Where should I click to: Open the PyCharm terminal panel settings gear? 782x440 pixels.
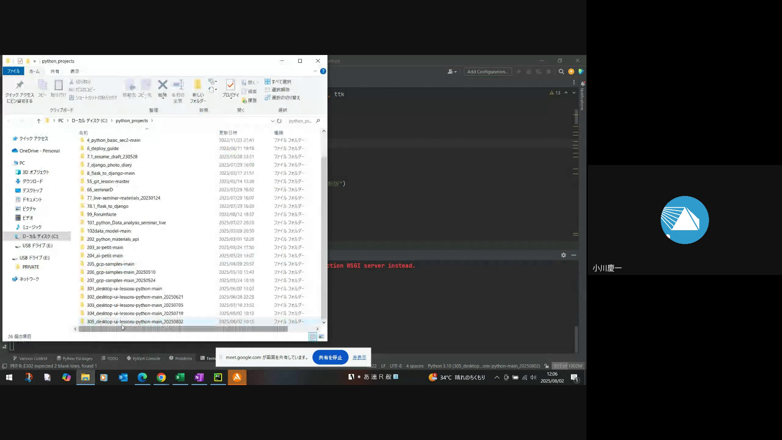click(x=563, y=255)
